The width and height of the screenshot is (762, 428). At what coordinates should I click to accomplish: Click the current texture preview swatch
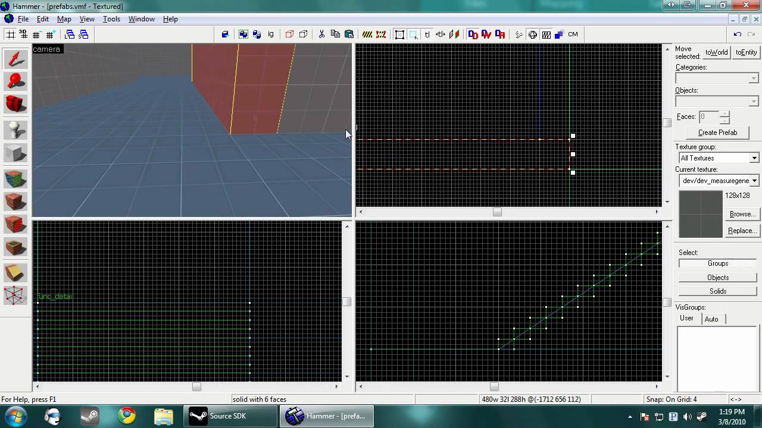click(701, 214)
